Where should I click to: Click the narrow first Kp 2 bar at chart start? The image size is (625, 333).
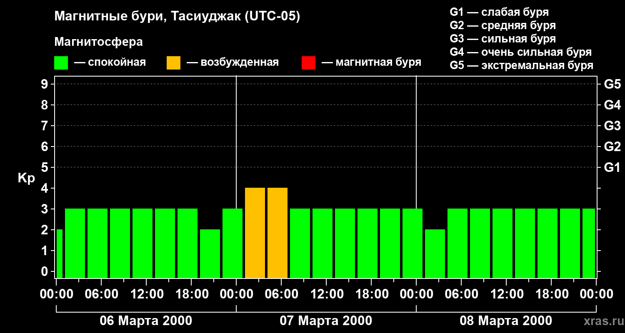pyautogui.click(x=60, y=253)
